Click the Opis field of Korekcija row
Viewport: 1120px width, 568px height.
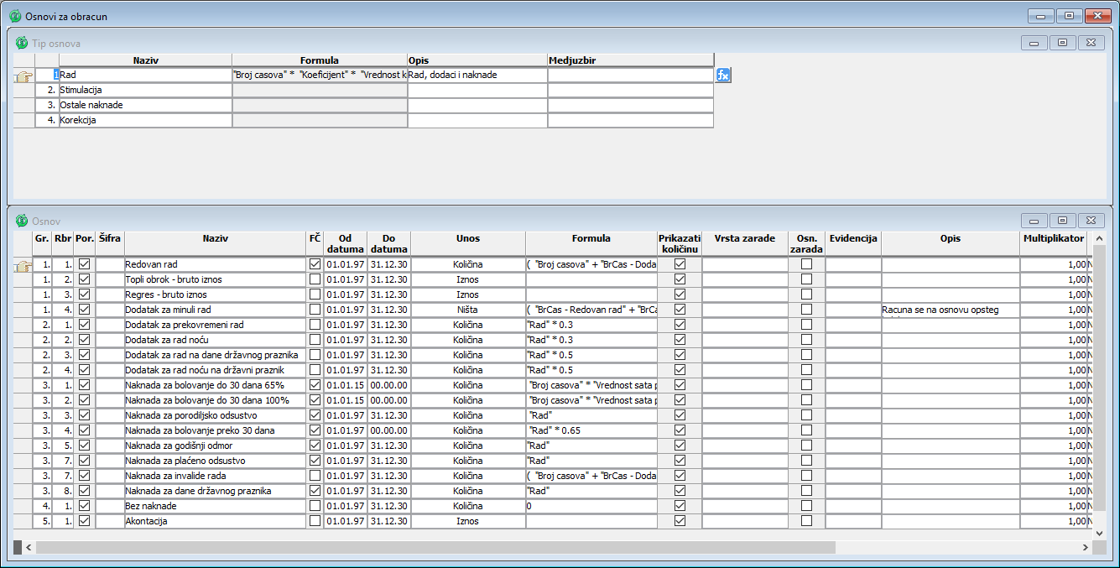pos(477,120)
